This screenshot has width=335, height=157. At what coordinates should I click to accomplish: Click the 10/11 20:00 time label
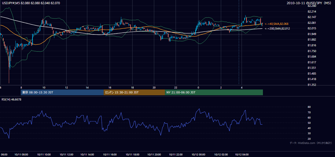pos(154,155)
